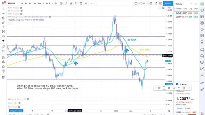This screenshot has width=205, height=115.
Task: Collapse the indicator legend chevron
Action: (x=10, y=23)
